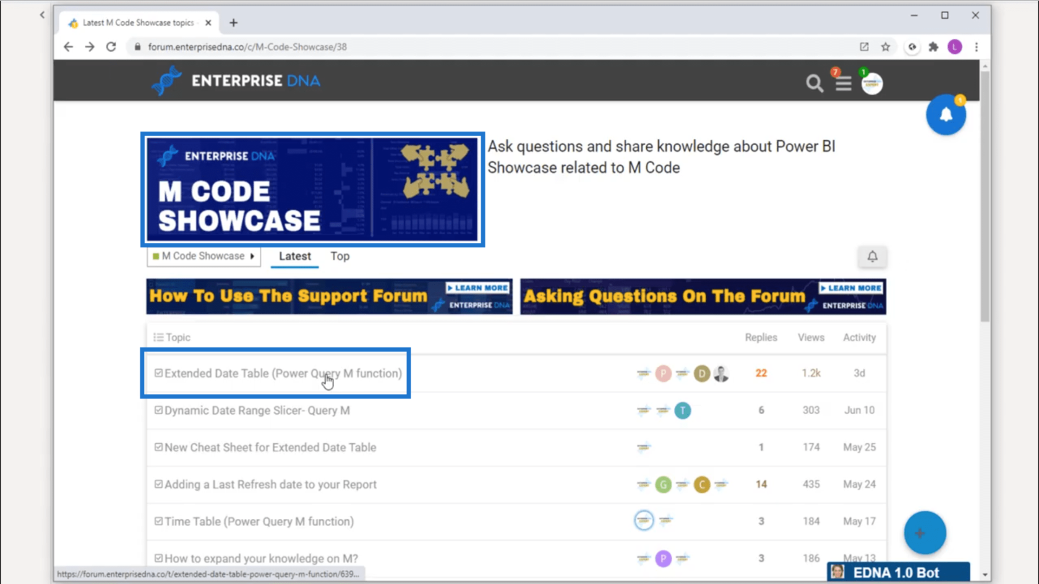Open New Cheat Sheet for Extended Date Table

270,447
